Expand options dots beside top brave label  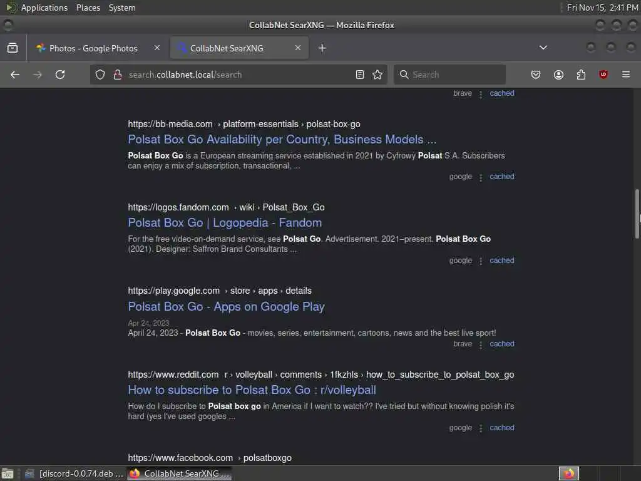coord(481,94)
